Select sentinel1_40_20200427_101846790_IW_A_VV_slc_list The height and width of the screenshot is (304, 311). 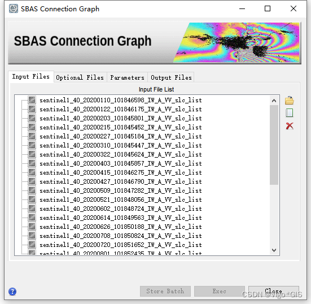[x=121, y=181]
